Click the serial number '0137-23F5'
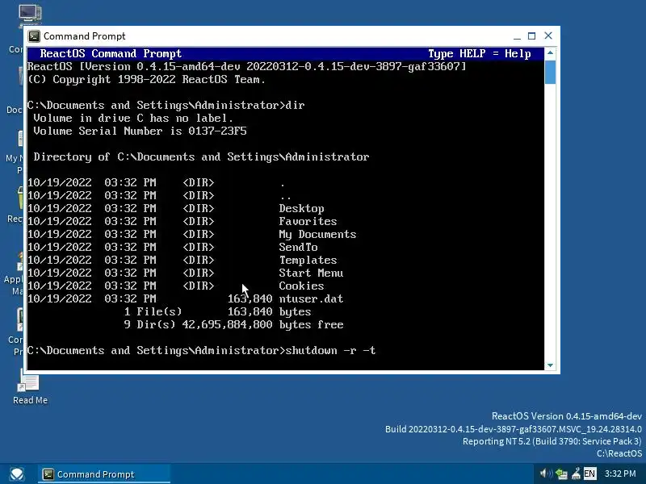The image size is (646, 484). tap(217, 131)
